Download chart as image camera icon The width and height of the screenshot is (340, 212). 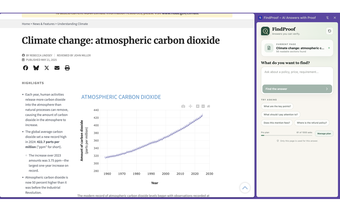[x=183, y=106]
